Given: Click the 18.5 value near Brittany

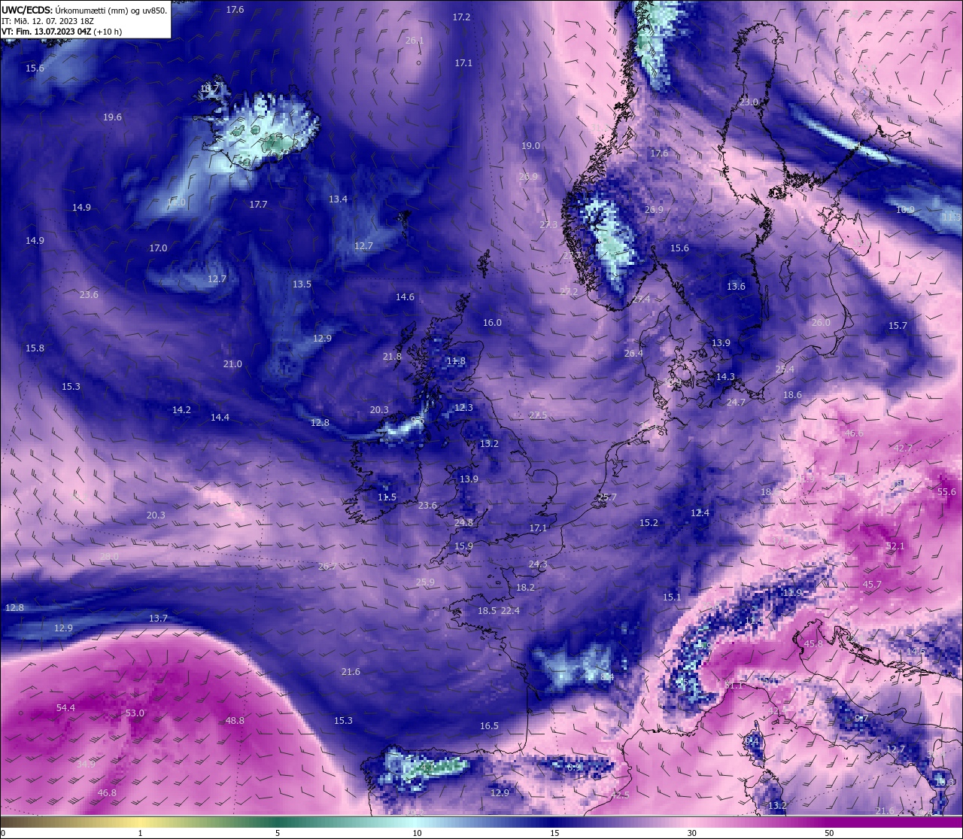Looking at the screenshot, I should click(x=487, y=611).
